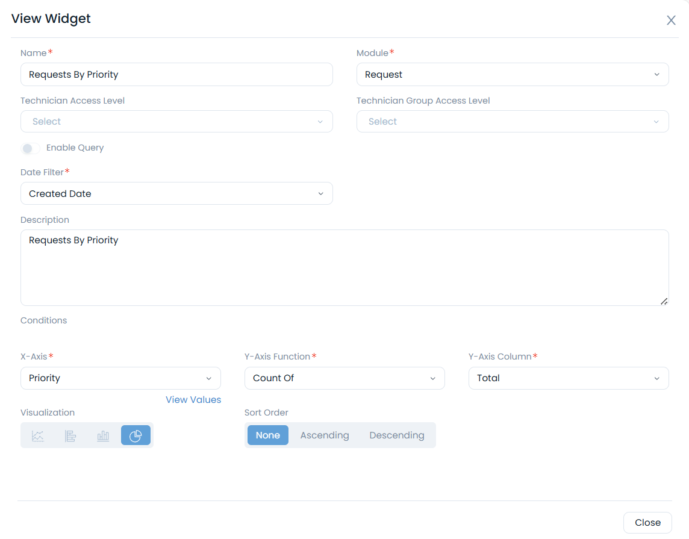689x539 pixels.
Task: Select the horizontal bar chart visualization
Action: [x=70, y=435]
